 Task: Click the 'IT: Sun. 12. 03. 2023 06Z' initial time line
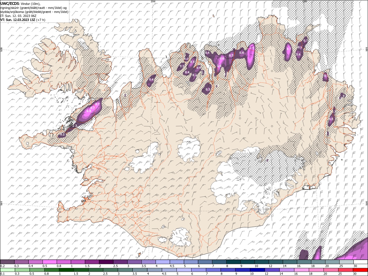pos(18,16)
